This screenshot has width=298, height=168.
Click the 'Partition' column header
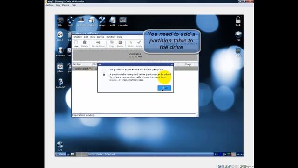82,64
